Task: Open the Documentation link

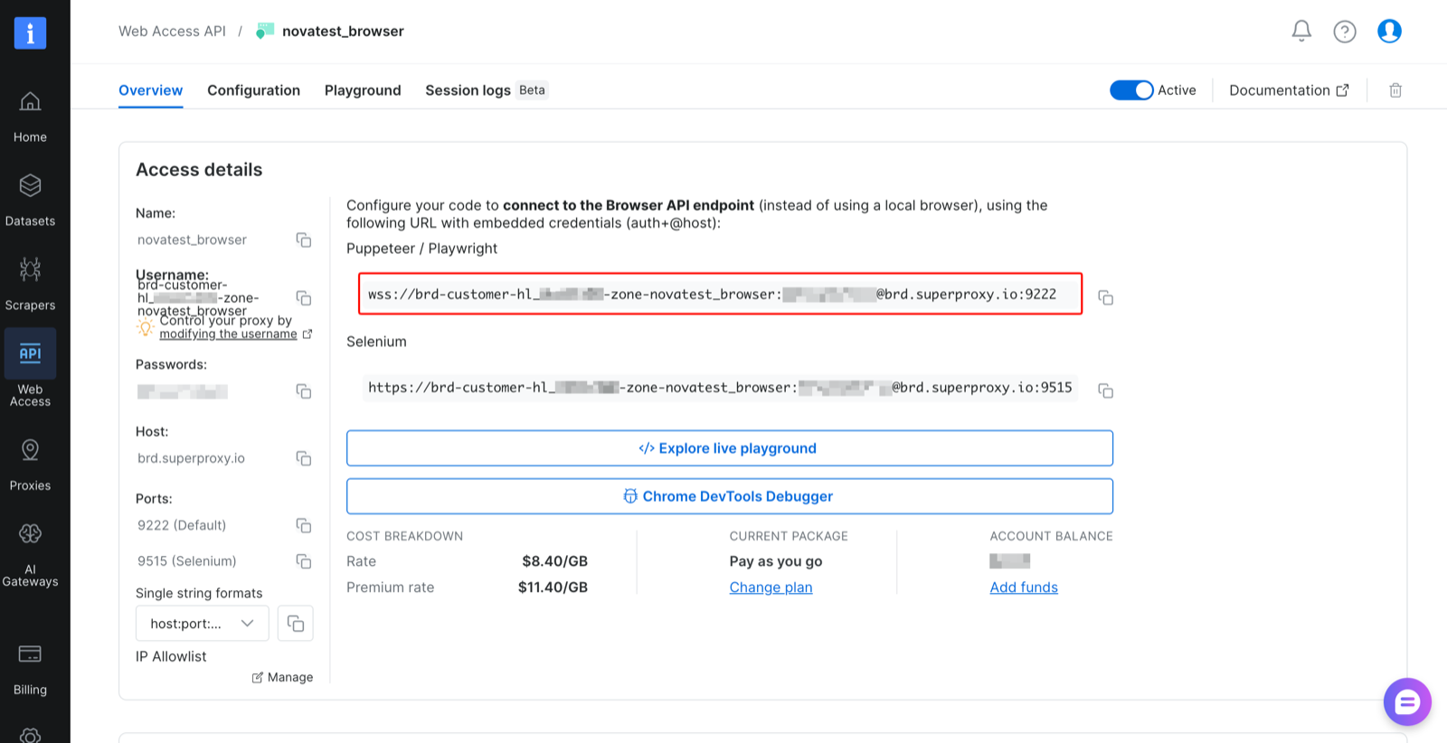Action: pos(1289,90)
